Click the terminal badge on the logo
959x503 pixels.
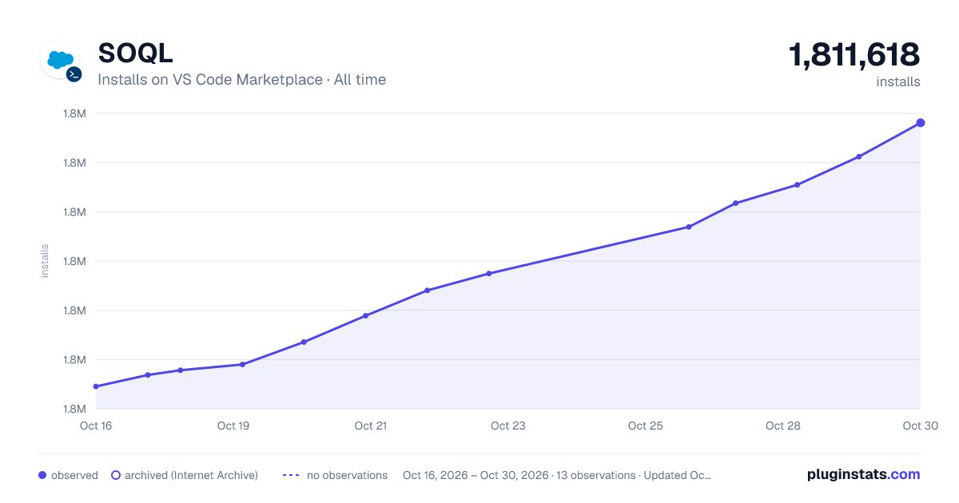click(x=74, y=74)
